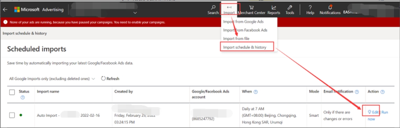Tick the Auto Import row checkbox
The image size is (400, 128).
12,115
